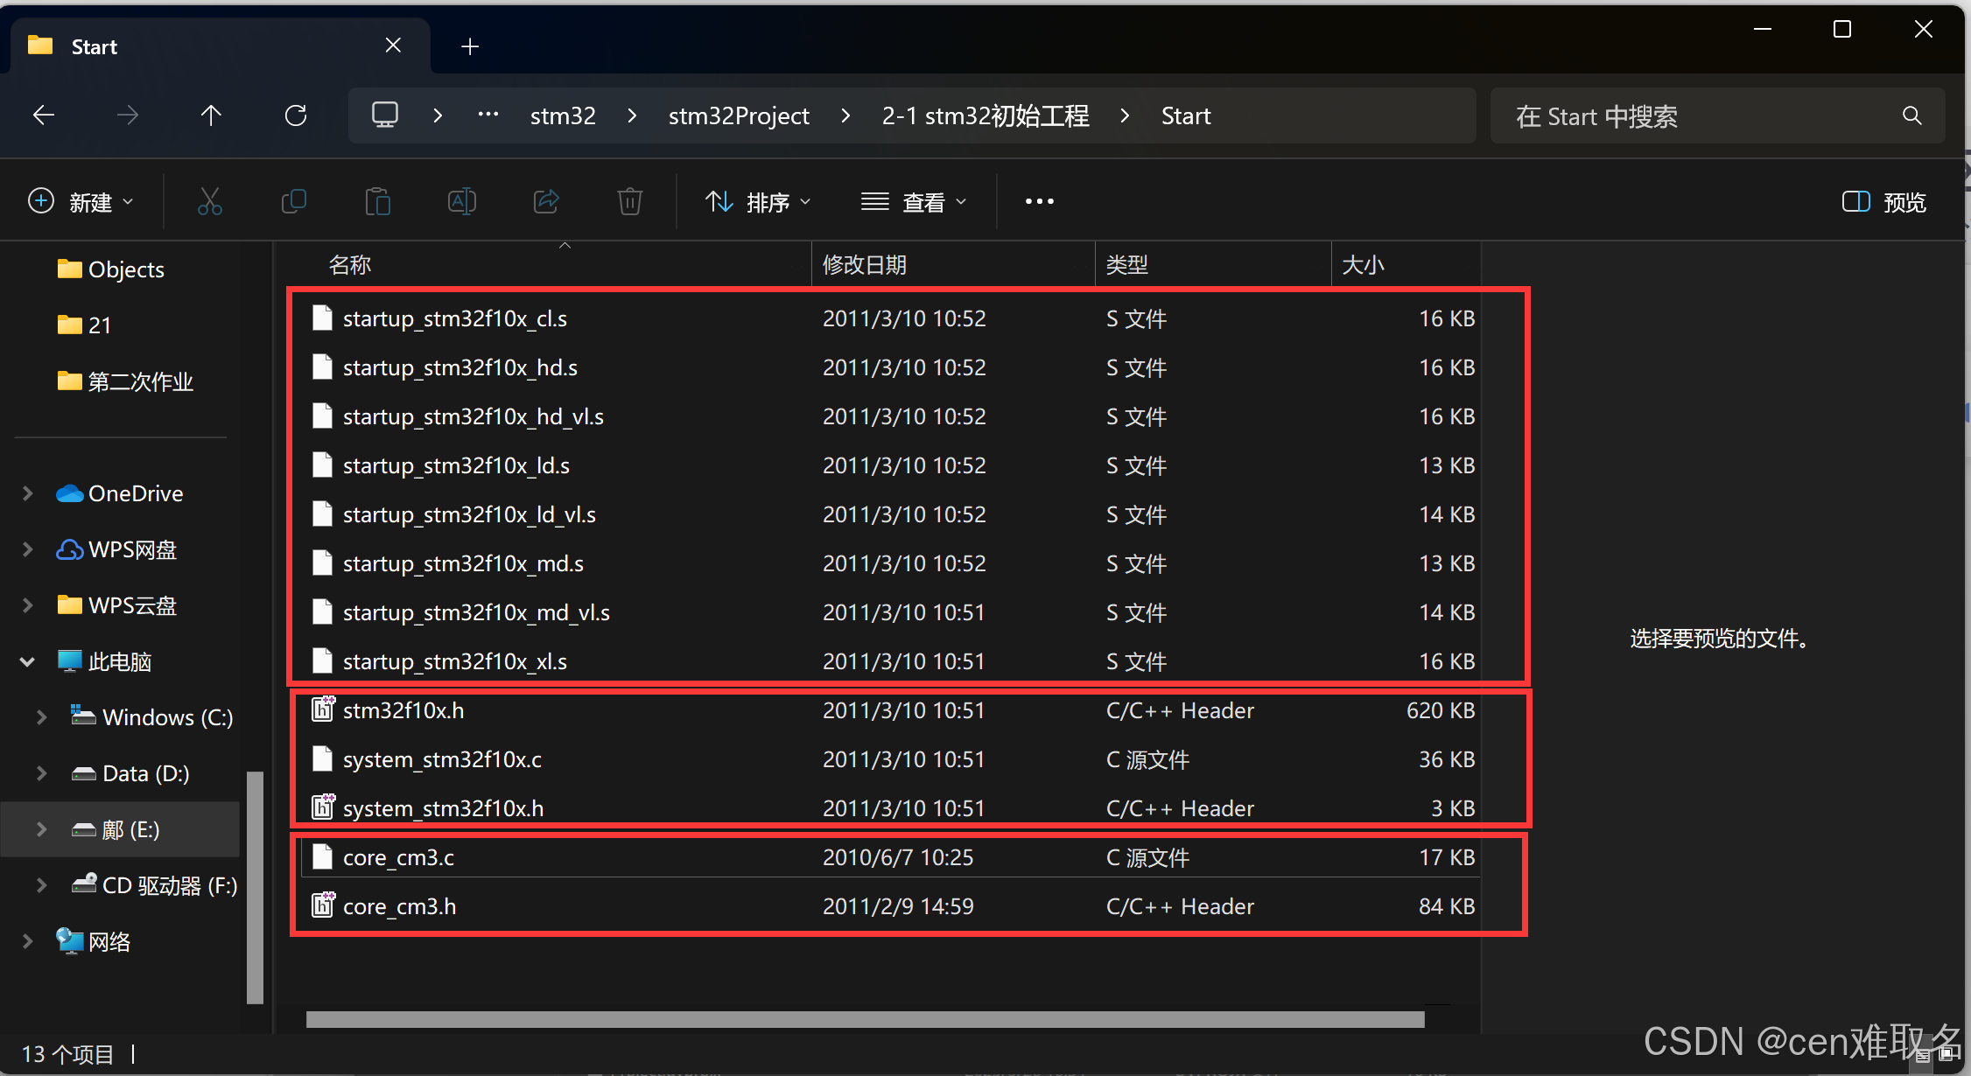Expand the OneDrive tree node
The height and width of the screenshot is (1076, 1971).
[27, 493]
